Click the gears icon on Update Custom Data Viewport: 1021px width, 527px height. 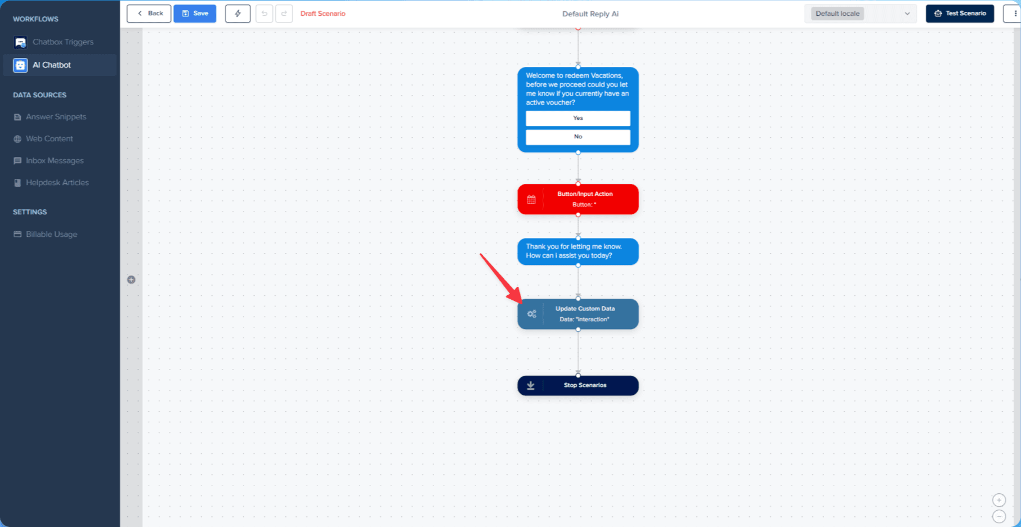coord(531,314)
